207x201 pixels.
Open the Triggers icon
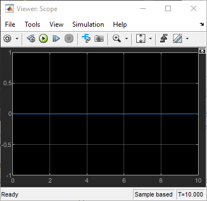click(164, 38)
